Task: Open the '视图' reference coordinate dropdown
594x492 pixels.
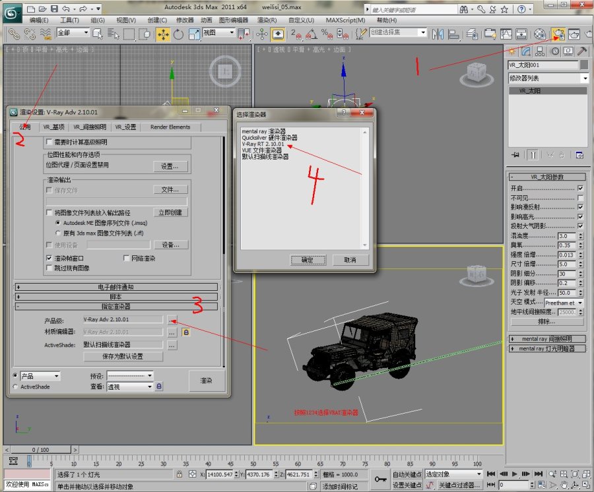Action: point(218,33)
